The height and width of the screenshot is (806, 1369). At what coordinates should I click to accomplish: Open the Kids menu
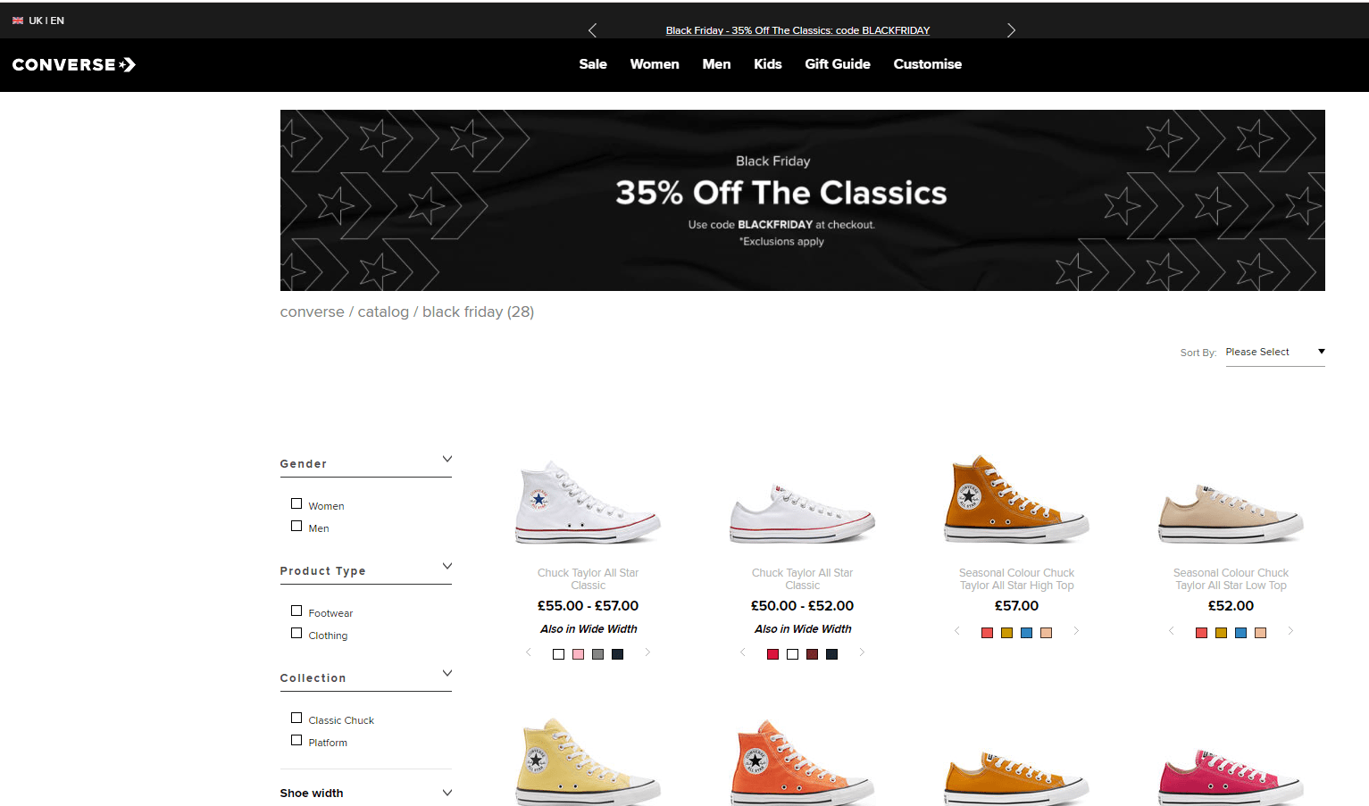pyautogui.click(x=768, y=64)
